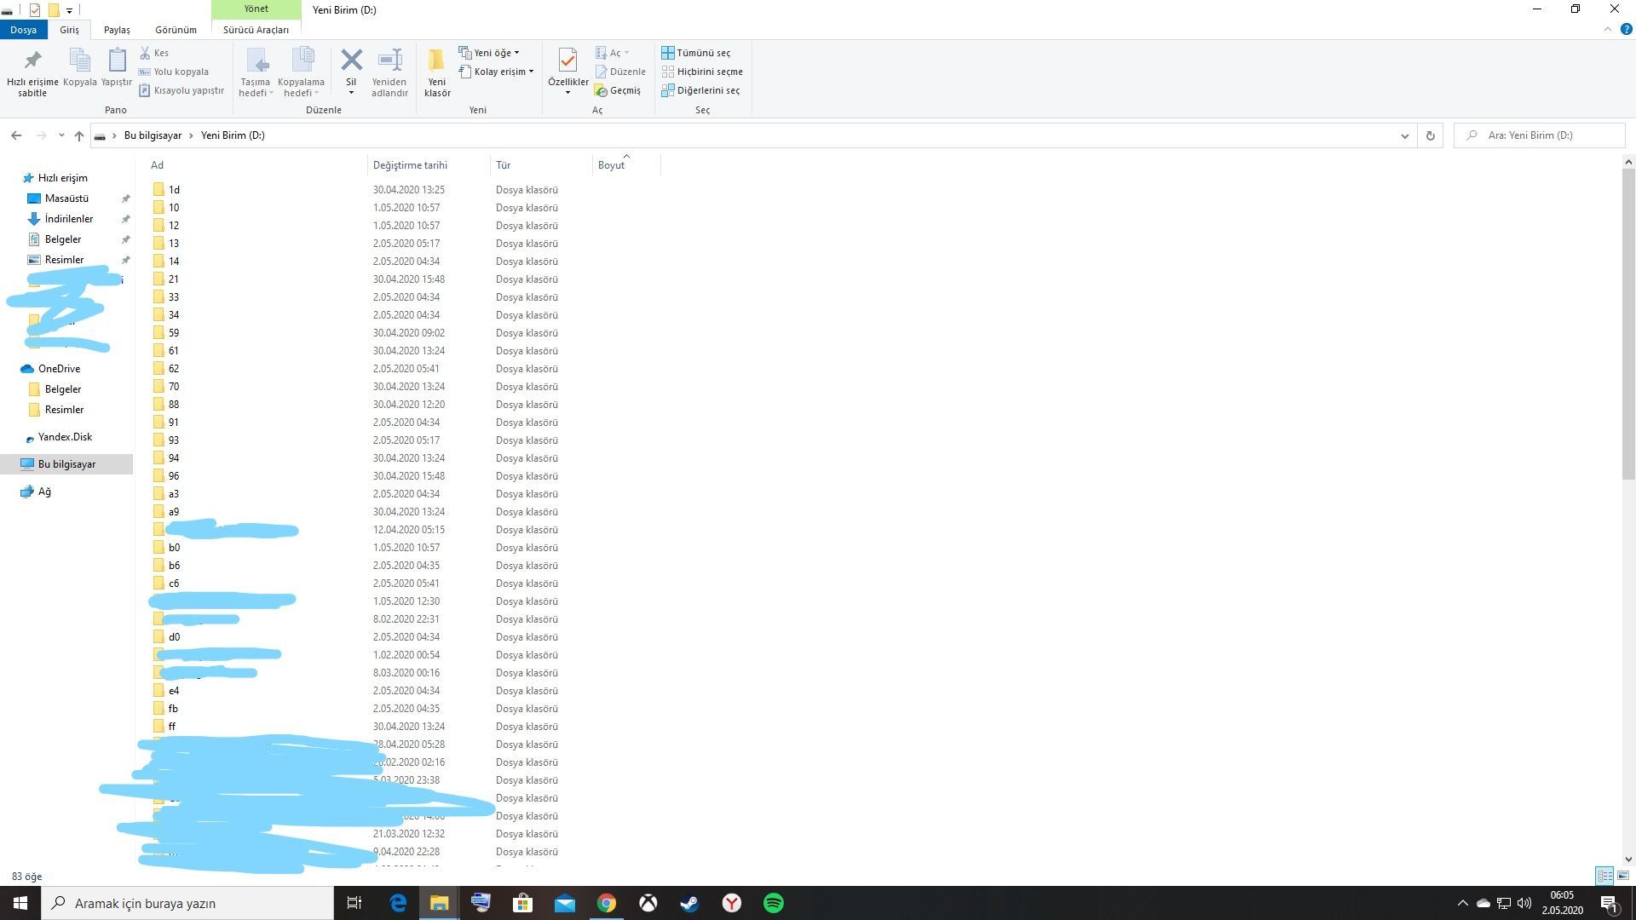Viewport: 1636px width, 920px height.
Task: Sort by Değiştirme tarihi column header
Action: [410, 165]
